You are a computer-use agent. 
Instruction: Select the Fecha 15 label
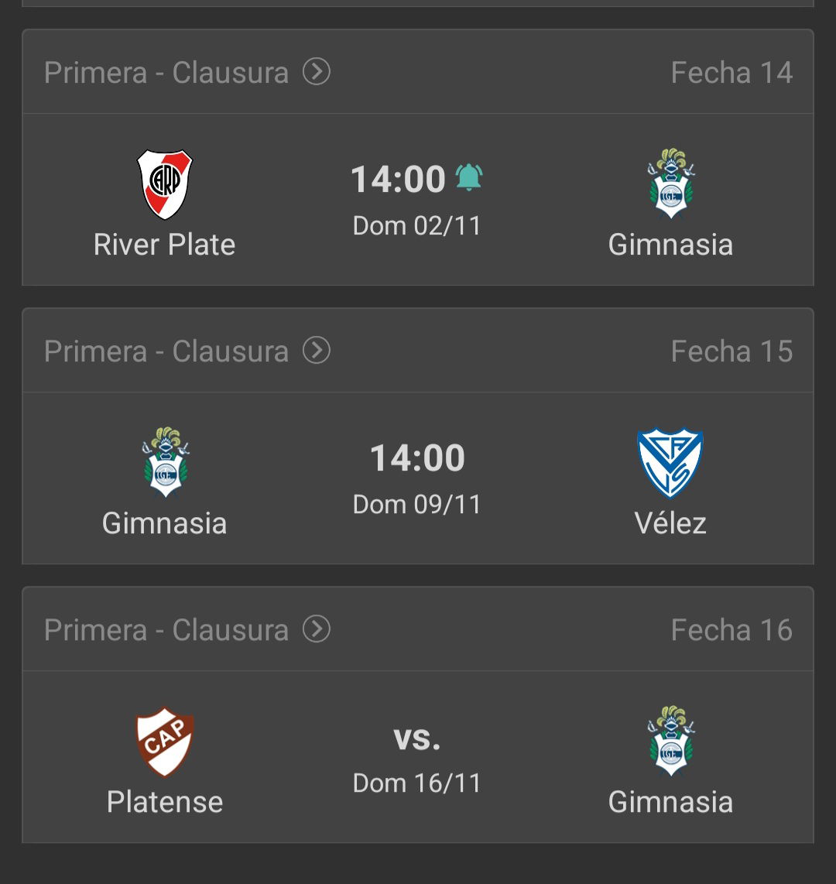coord(731,351)
